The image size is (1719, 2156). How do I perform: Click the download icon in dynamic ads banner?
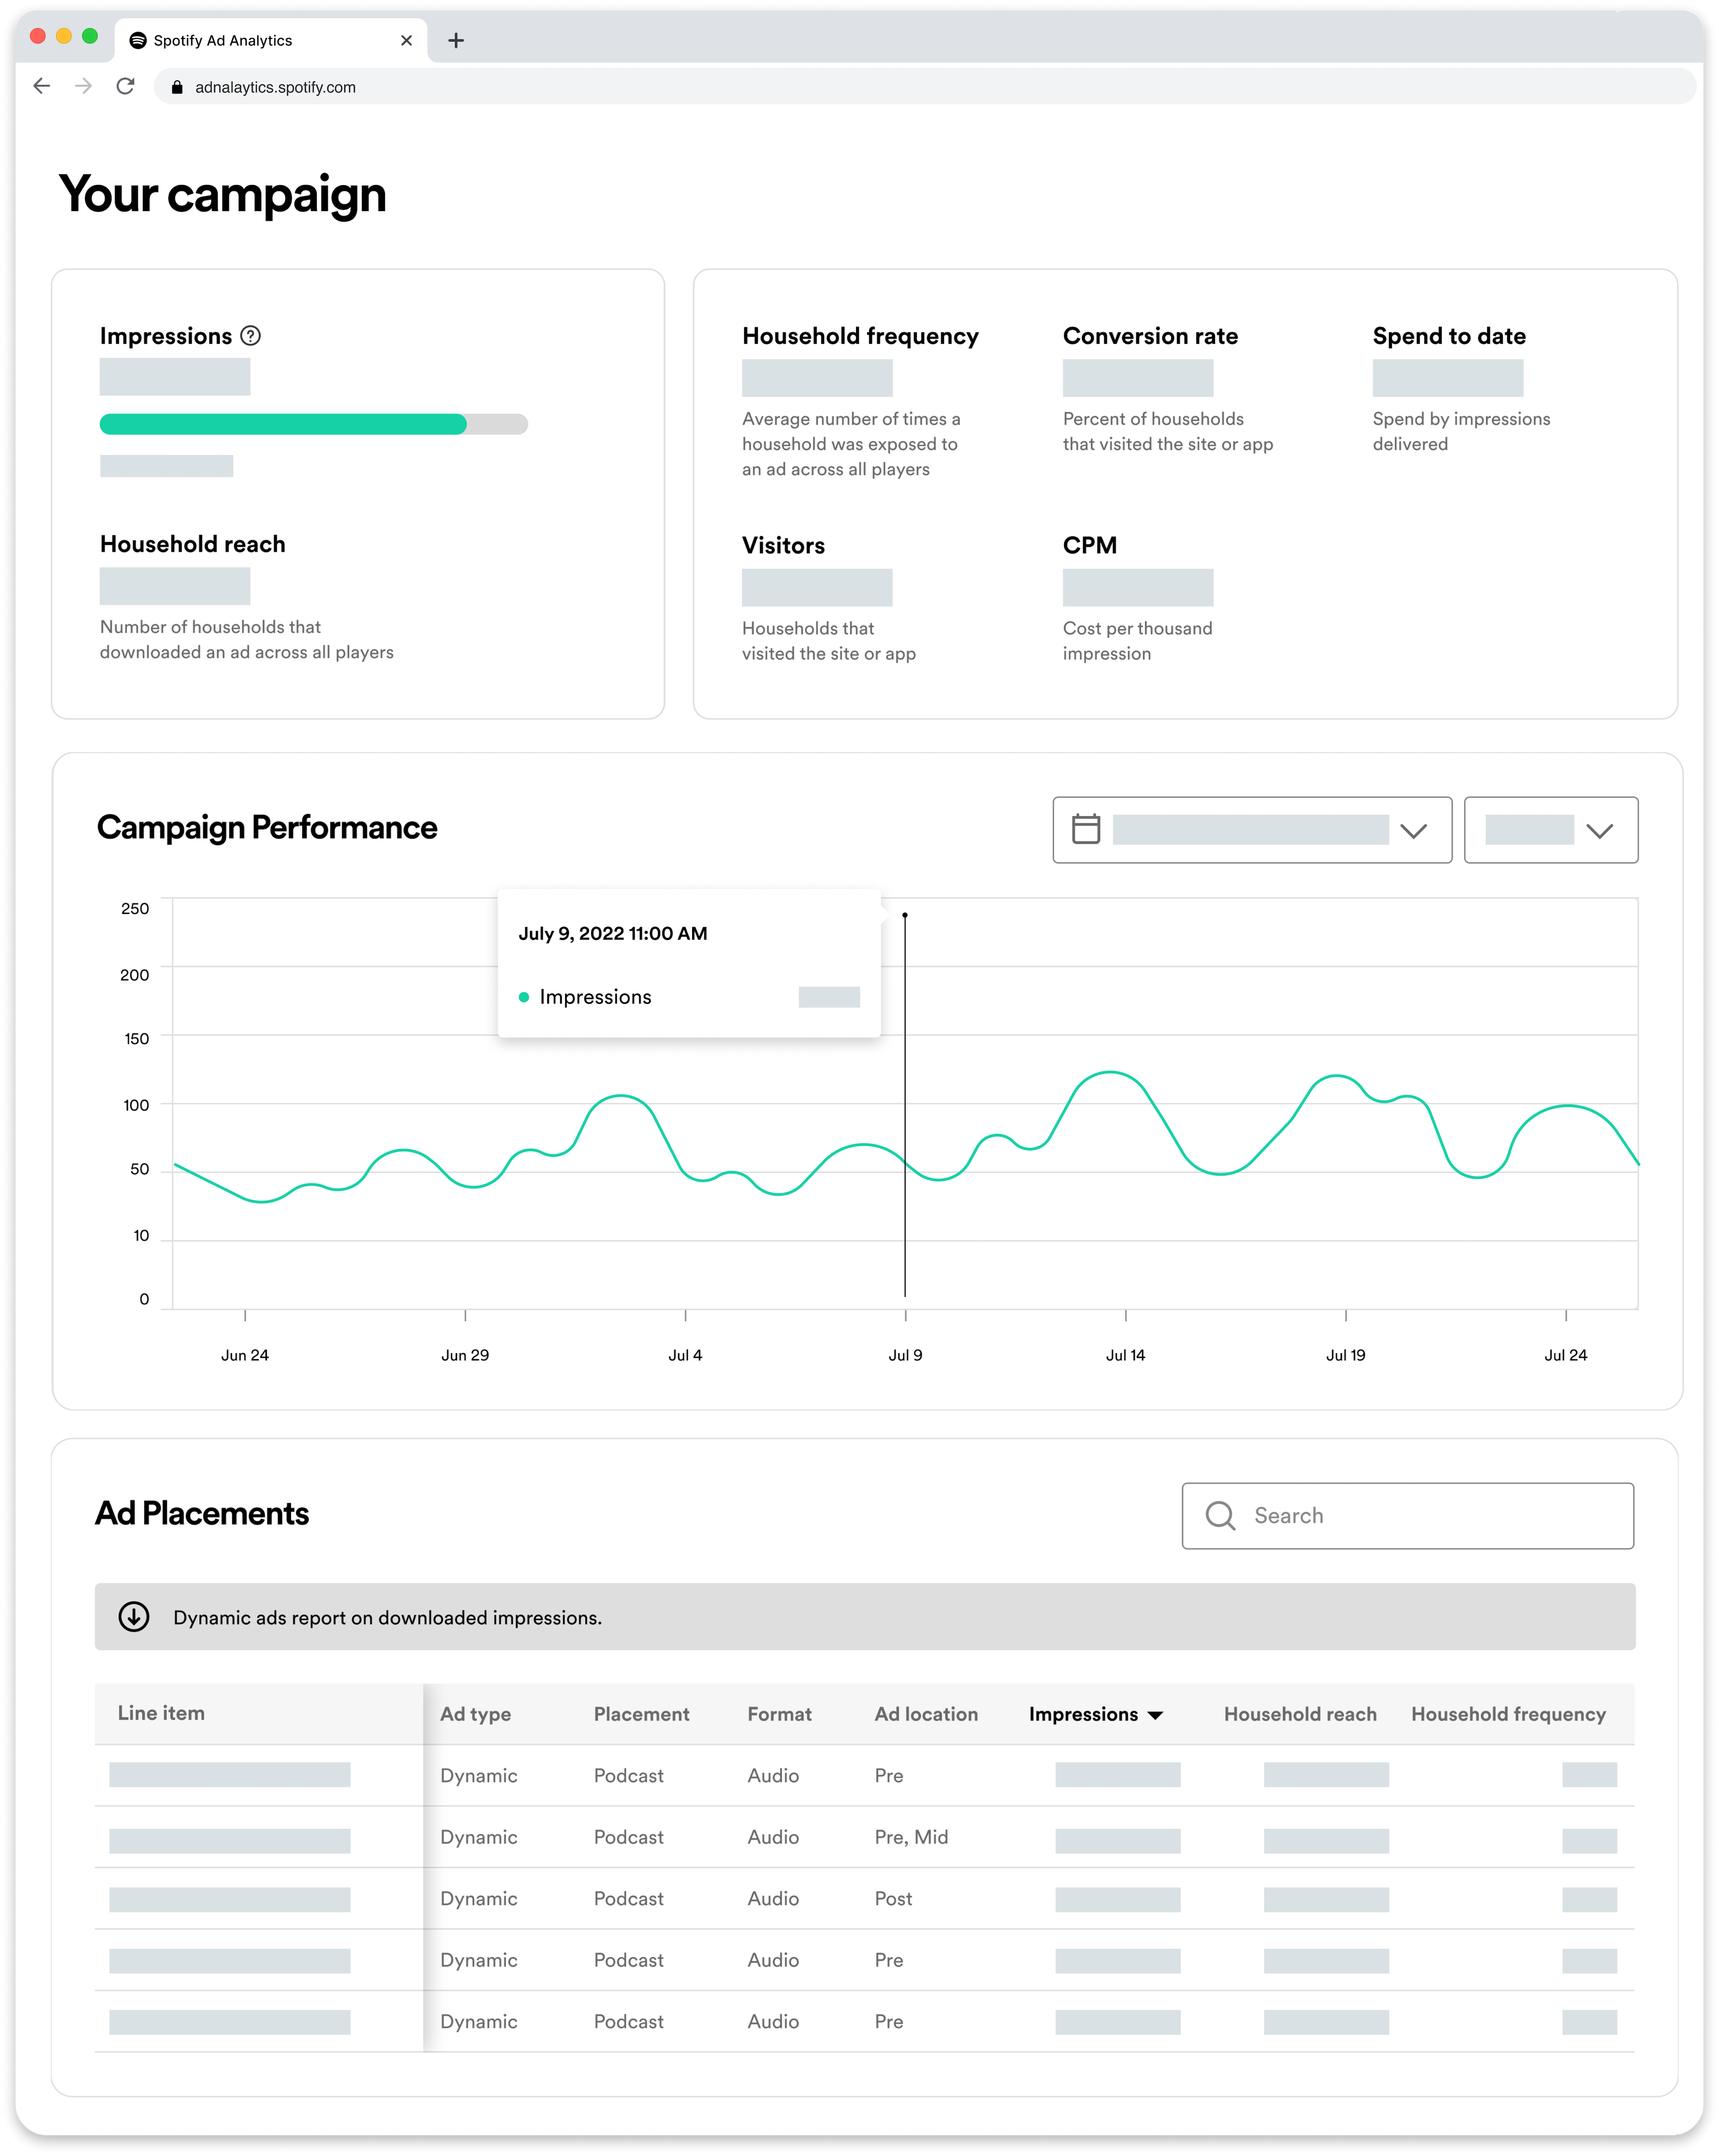click(x=134, y=1617)
